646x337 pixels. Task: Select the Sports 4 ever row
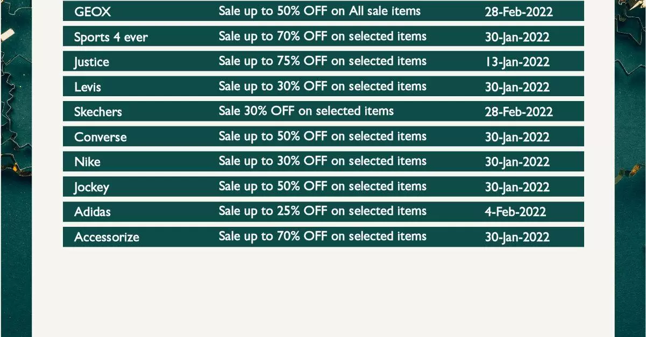pos(323,36)
